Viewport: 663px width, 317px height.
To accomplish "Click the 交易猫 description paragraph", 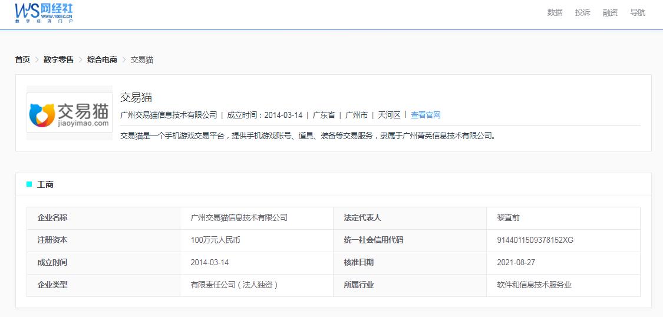I will (x=308, y=136).
